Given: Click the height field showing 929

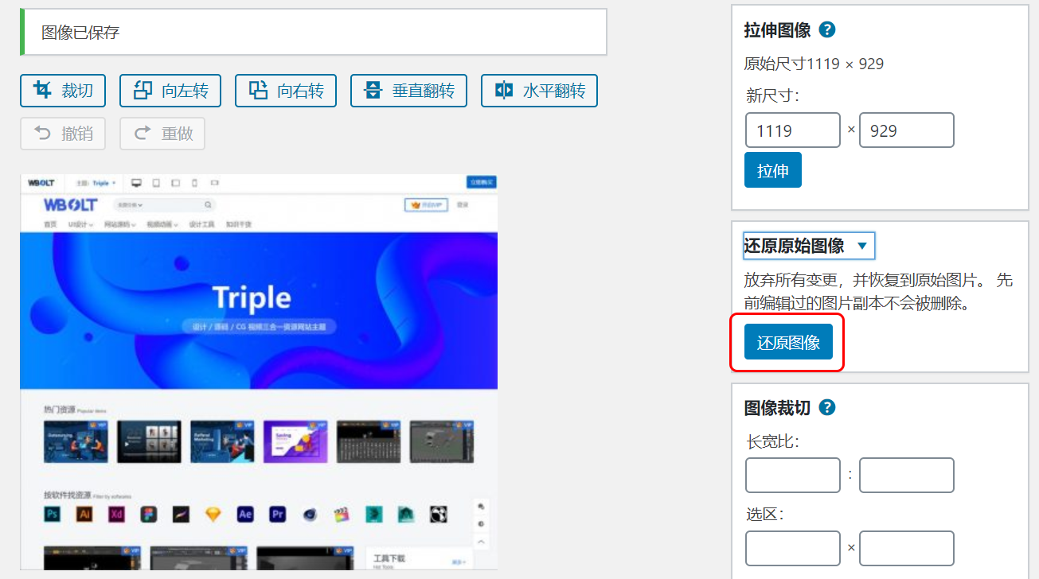Looking at the screenshot, I should (x=906, y=130).
